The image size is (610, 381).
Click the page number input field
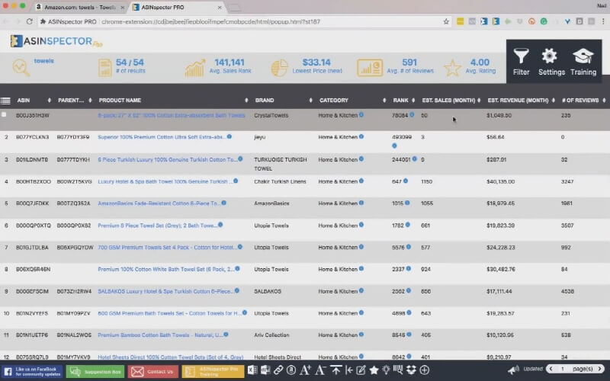point(563,369)
